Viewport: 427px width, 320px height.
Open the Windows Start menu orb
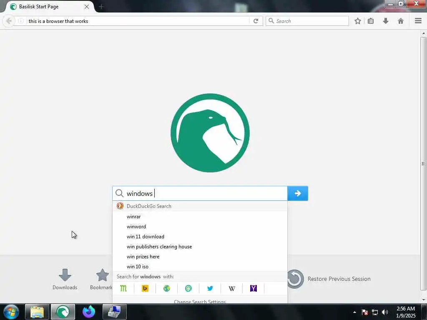11,312
